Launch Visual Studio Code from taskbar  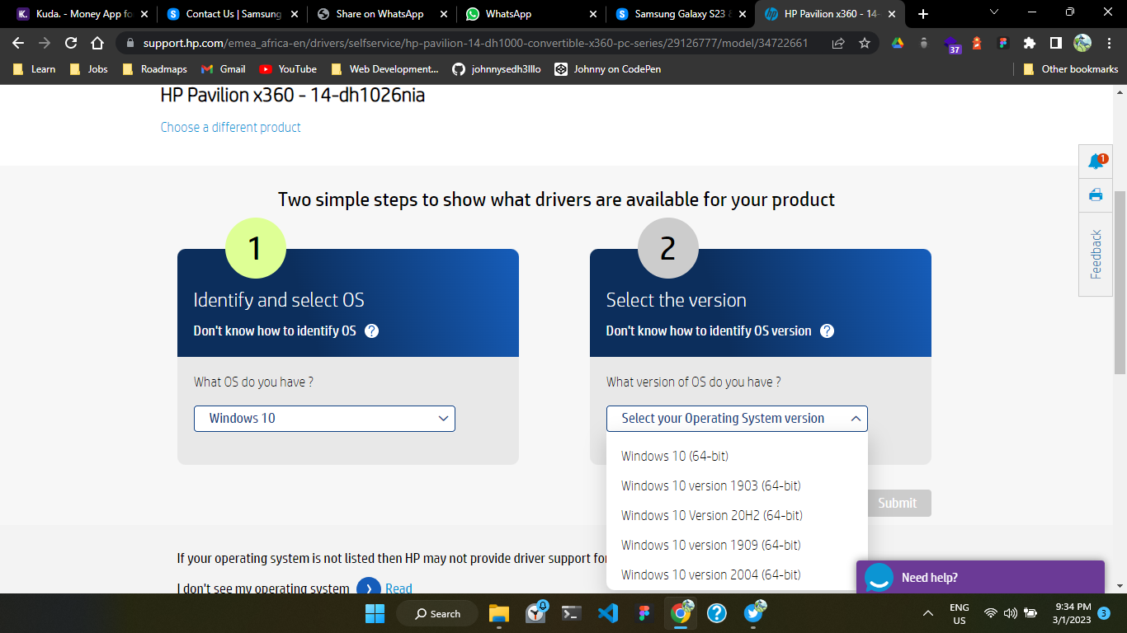(x=608, y=613)
